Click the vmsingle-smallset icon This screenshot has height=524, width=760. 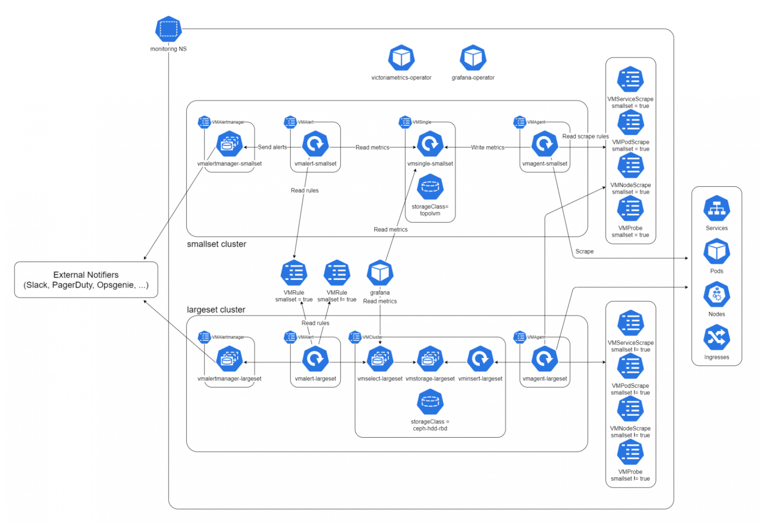coord(430,144)
